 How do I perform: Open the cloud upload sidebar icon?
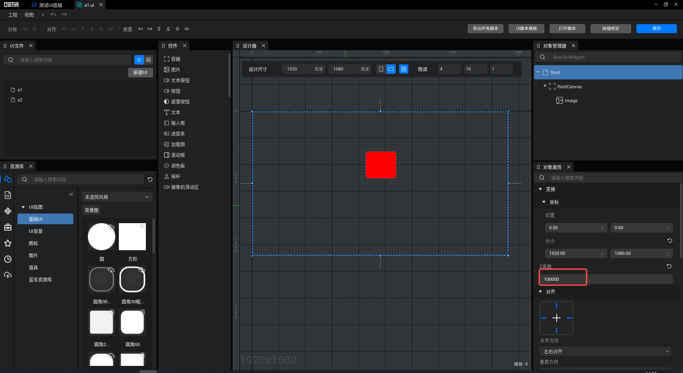8,275
